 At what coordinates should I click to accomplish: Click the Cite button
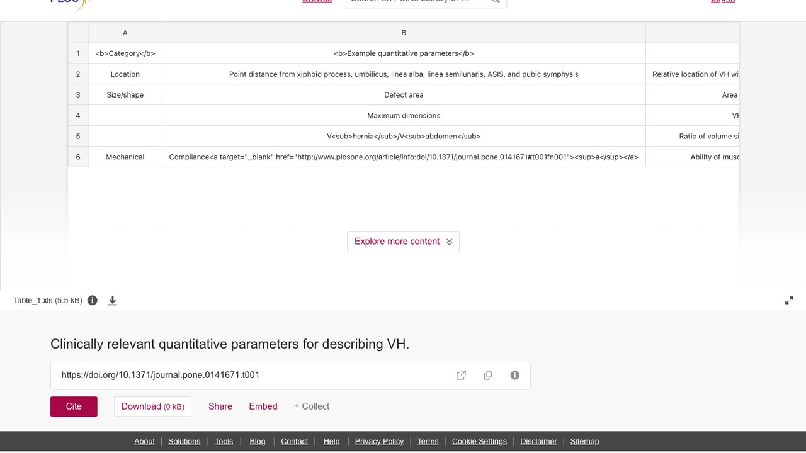74,406
